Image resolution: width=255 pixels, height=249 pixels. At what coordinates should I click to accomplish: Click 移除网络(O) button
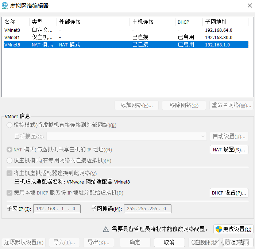[184, 105]
